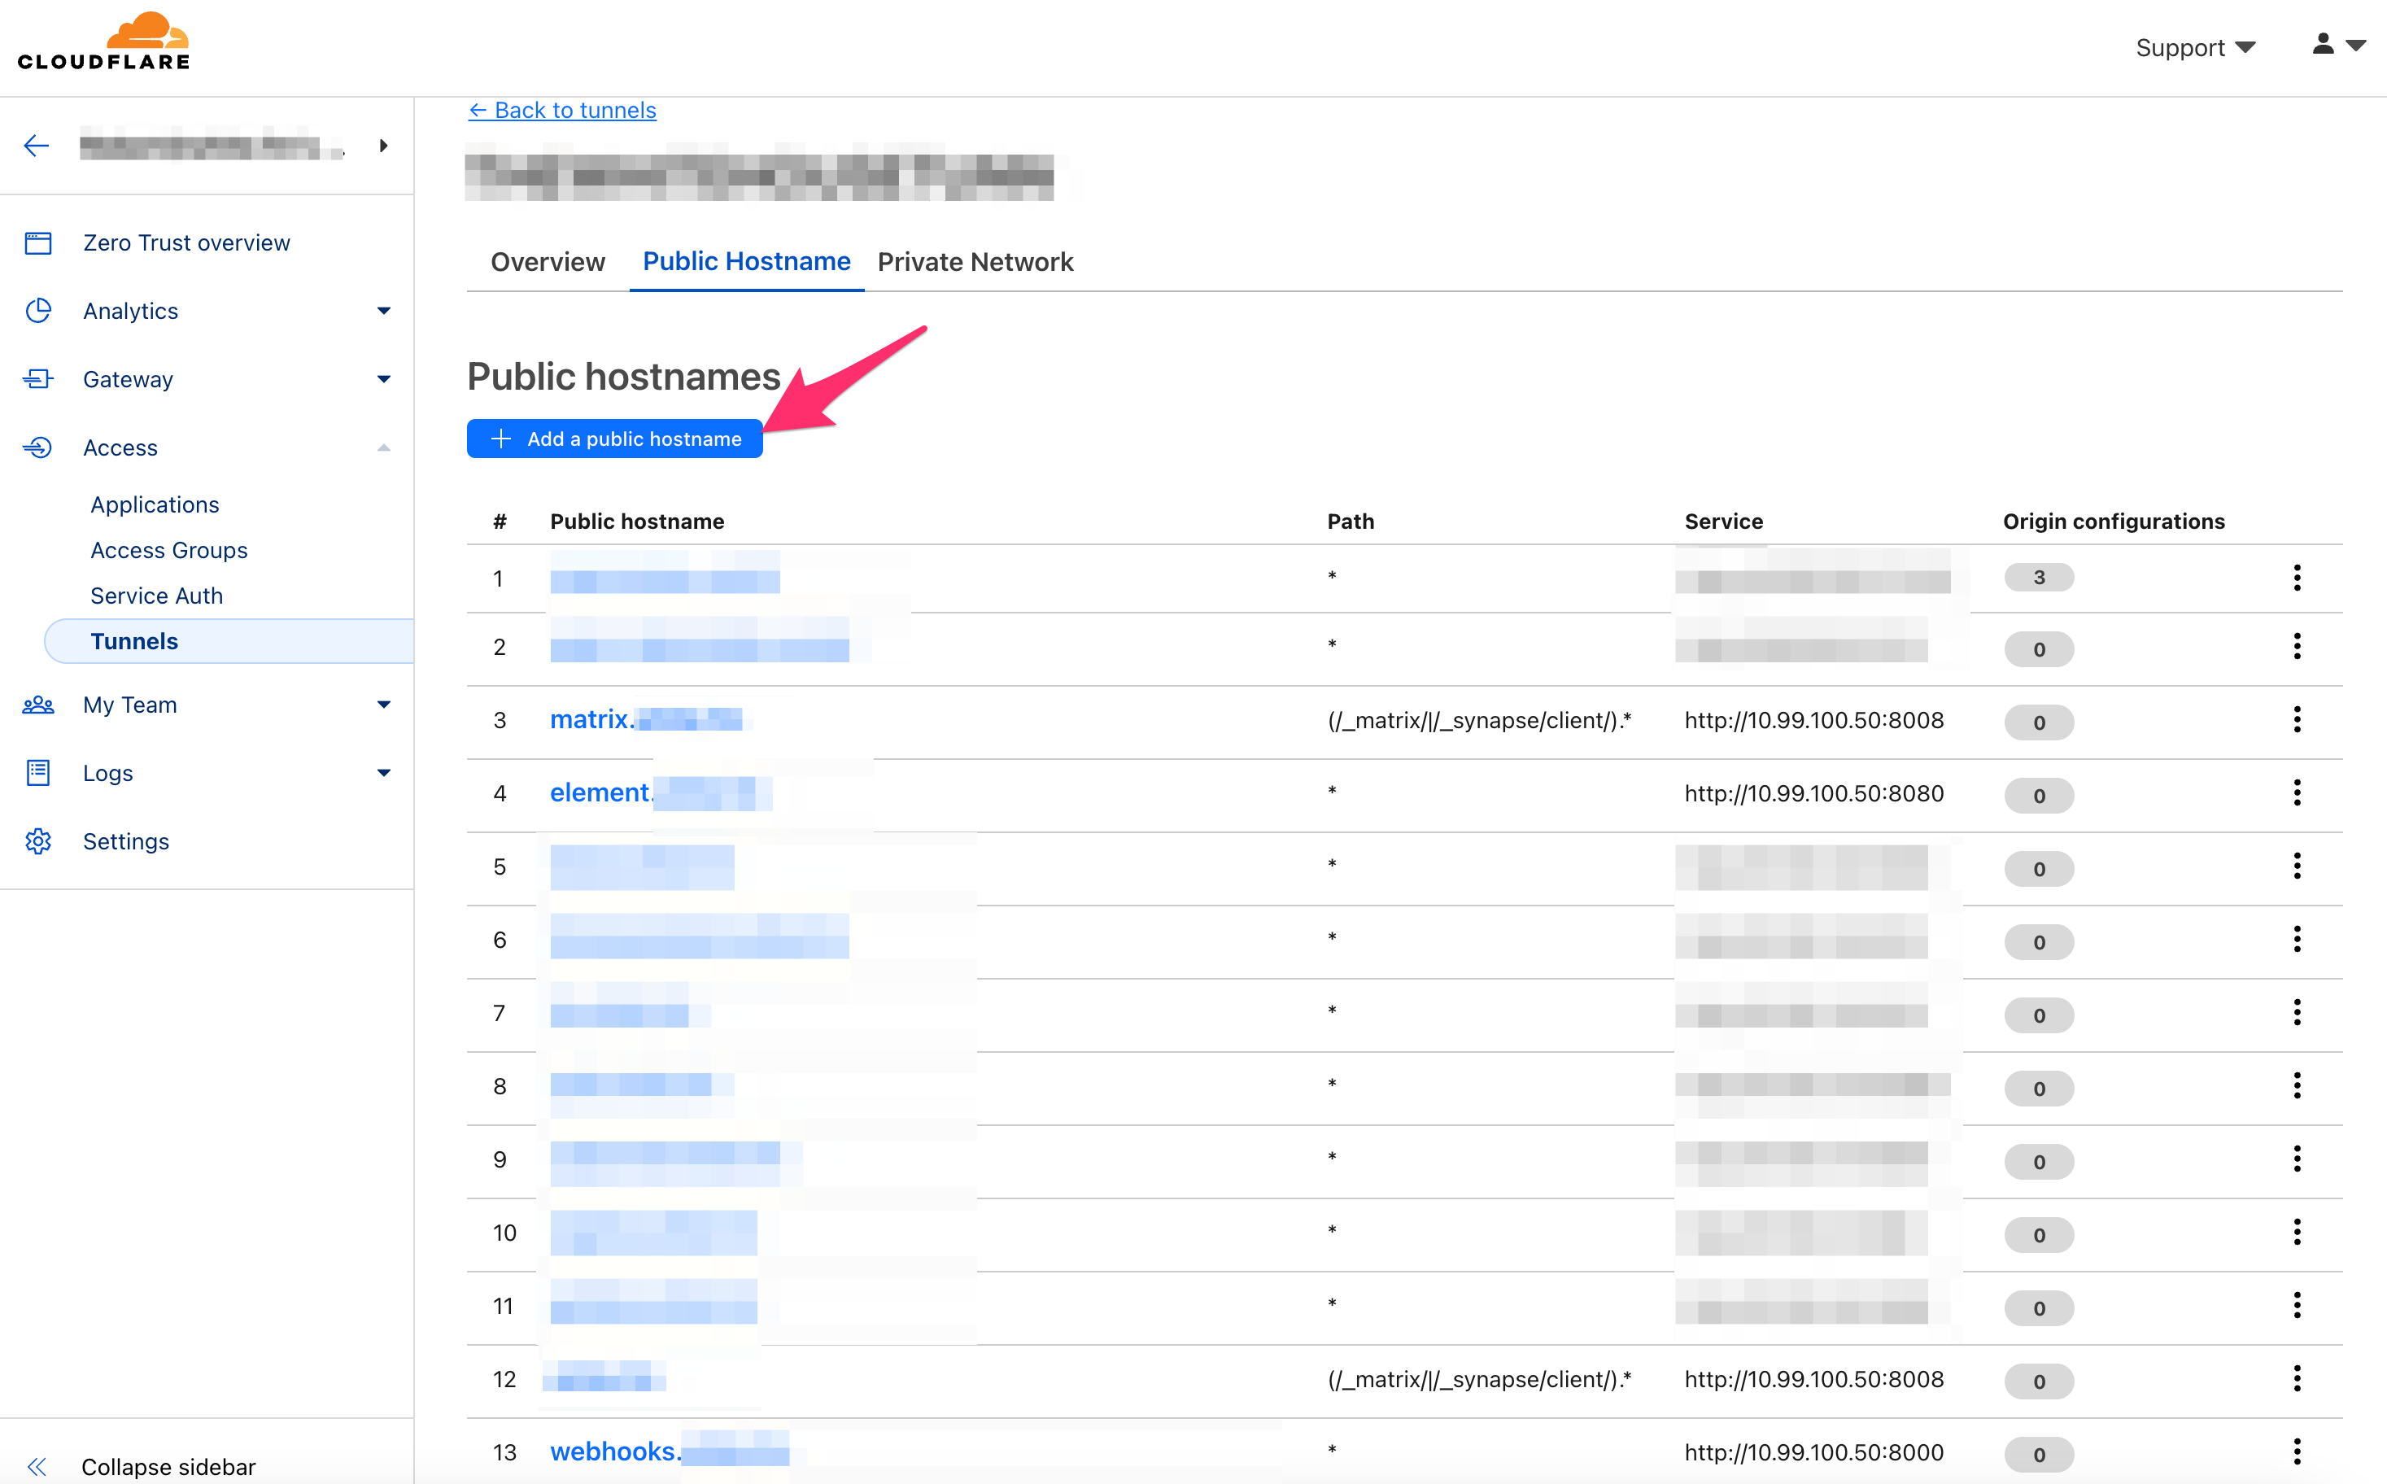Expand the Analytics section arrow
The width and height of the screenshot is (2387, 1484).
[384, 311]
